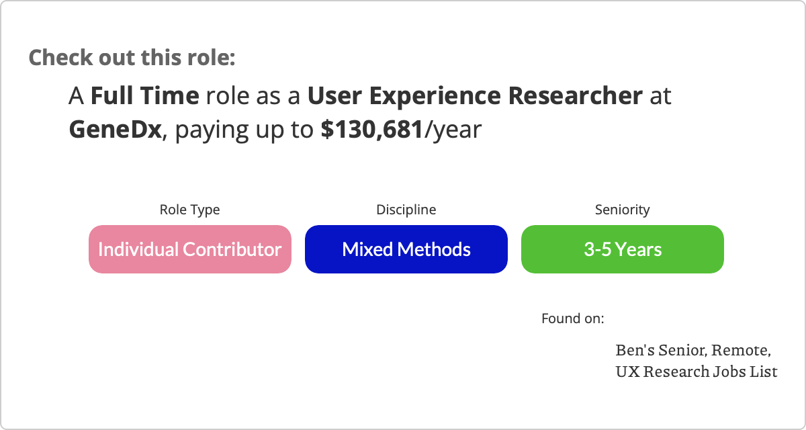The image size is (806, 430).
Task: Click the "Found on:" label
Action: point(572,318)
